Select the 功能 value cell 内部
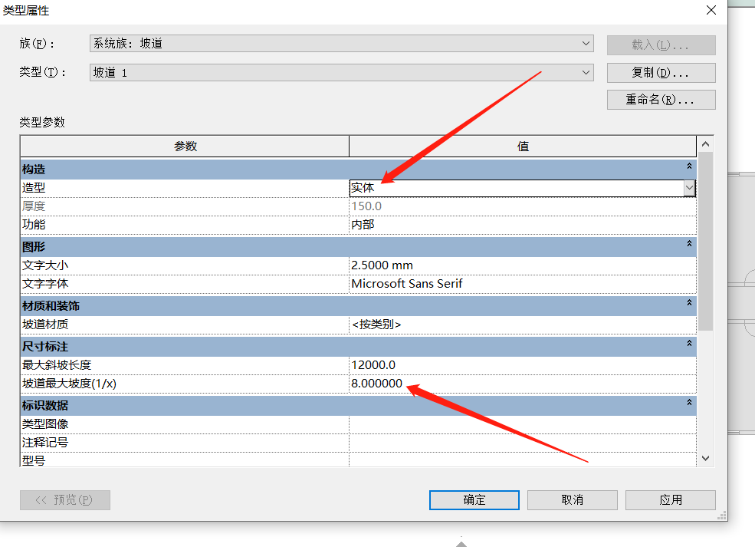This screenshot has width=755, height=547. [521, 225]
